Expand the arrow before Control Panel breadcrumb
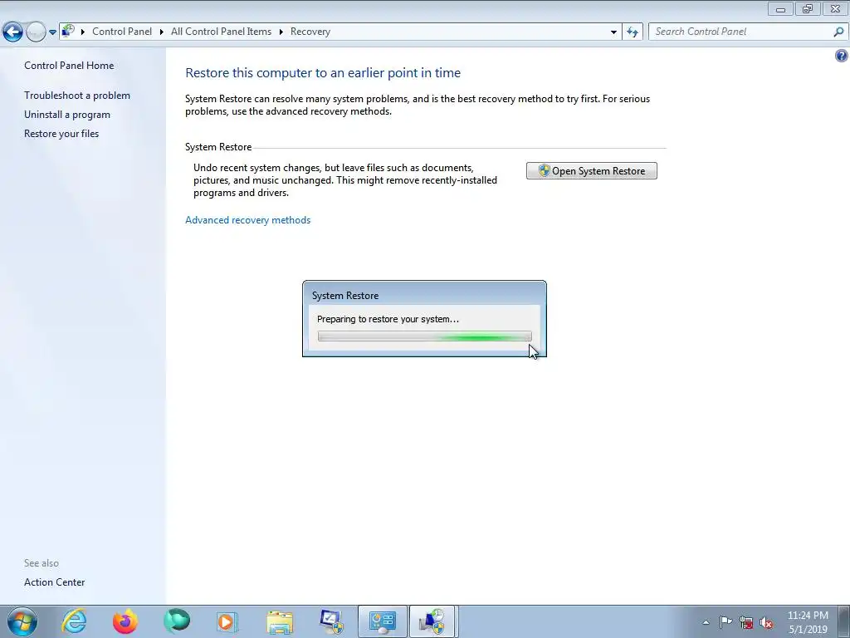This screenshot has height=638, width=850. 83,32
